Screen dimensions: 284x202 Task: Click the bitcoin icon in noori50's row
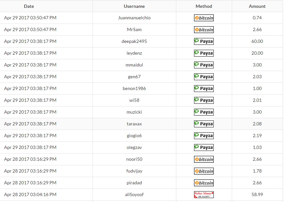(204, 159)
